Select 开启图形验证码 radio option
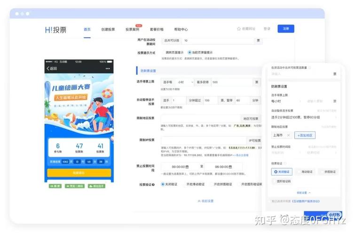The height and width of the screenshot is (235, 355). [250, 184]
